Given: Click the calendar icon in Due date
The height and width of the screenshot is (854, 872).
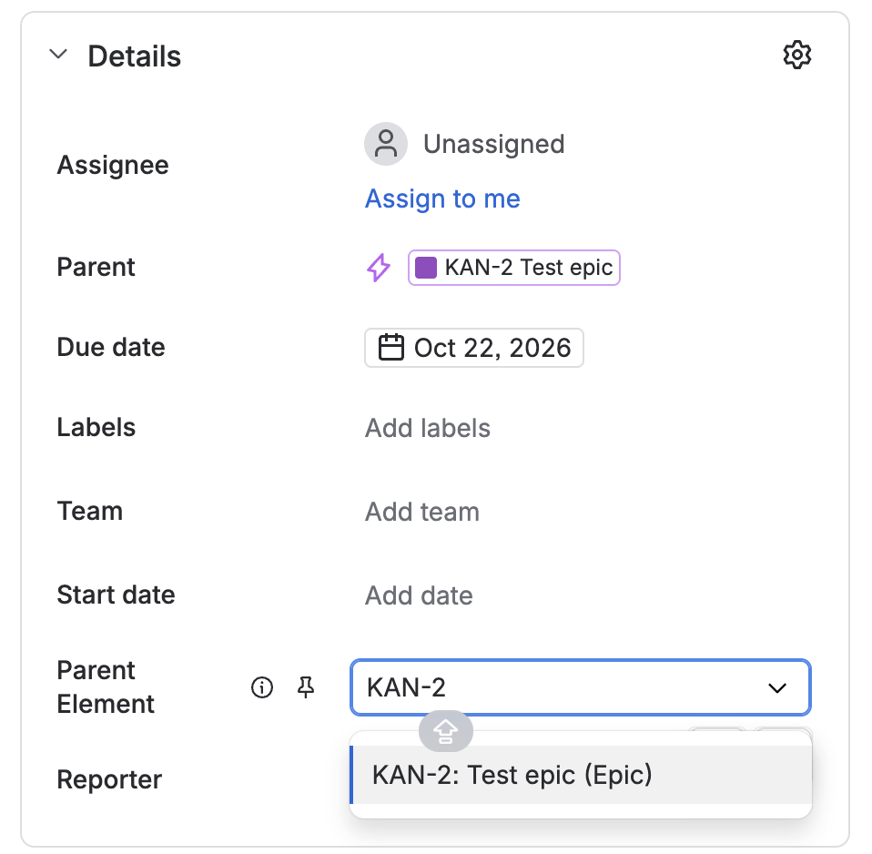Looking at the screenshot, I should point(391,347).
